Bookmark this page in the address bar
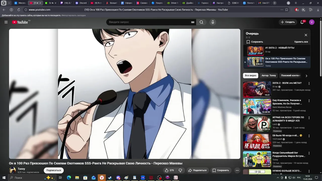This screenshot has width=322, height=181. (287, 10)
